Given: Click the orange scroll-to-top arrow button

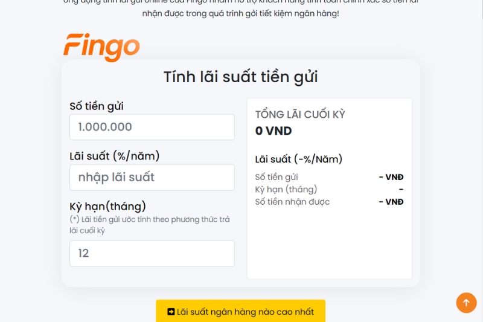Looking at the screenshot, I should [x=466, y=303].
